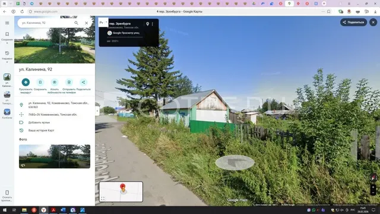Zoom in with the plus control
Image resolution: width=380 pixels, height=214 pixels.
point(373,187)
